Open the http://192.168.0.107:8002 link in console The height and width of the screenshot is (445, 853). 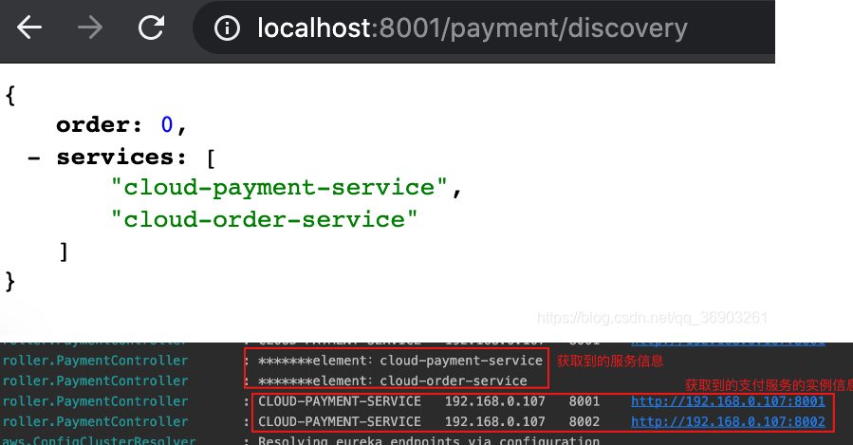728,421
